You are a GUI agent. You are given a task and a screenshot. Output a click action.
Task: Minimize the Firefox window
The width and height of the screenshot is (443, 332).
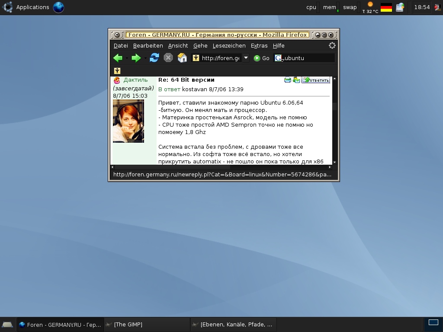(x=318, y=35)
